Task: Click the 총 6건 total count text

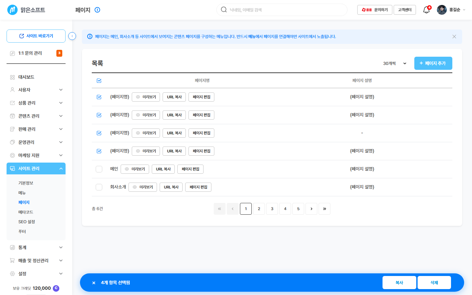Action: pos(97,209)
